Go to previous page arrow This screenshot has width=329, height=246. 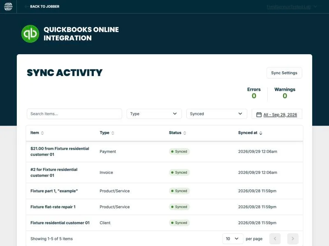point(275,239)
